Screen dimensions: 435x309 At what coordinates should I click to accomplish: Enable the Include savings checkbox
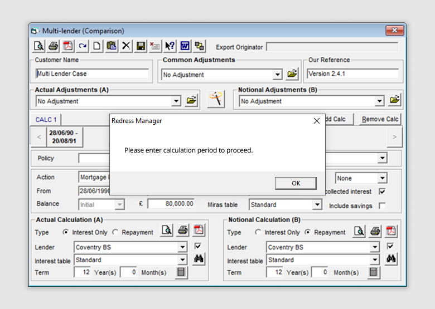coord(382,205)
